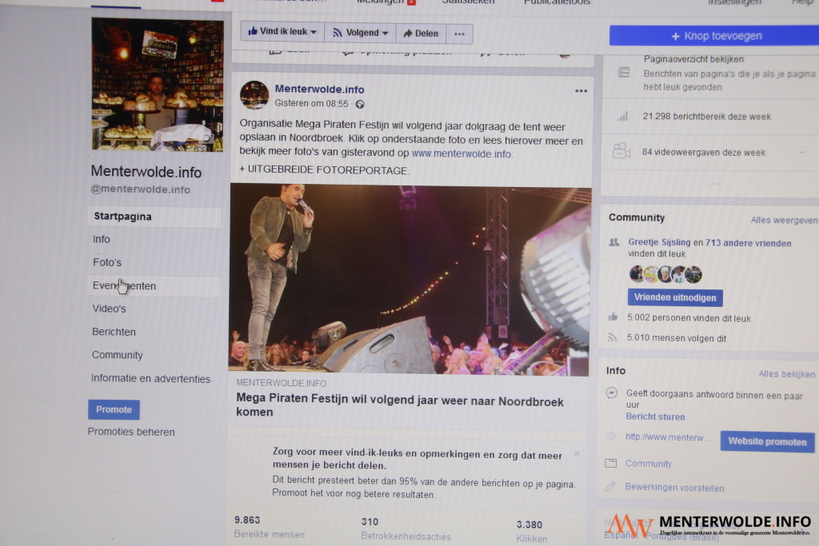819x546 pixels.
Task: Click the Bericht sturen link
Action: (x=656, y=416)
